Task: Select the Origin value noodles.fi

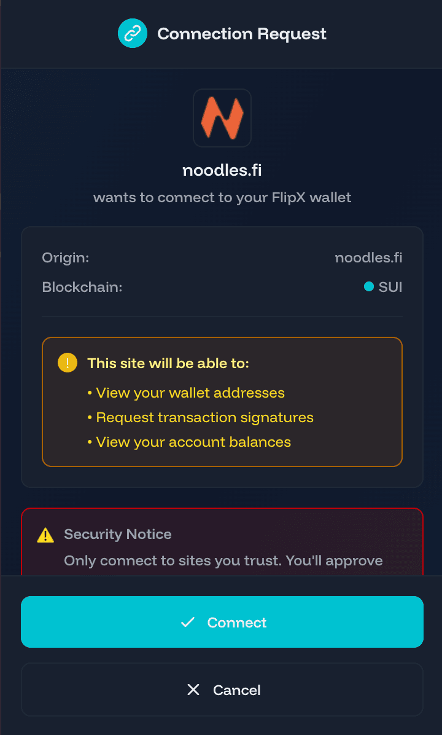Action: [x=368, y=257]
